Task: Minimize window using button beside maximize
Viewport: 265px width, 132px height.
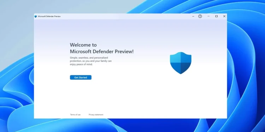Action: point(208,16)
